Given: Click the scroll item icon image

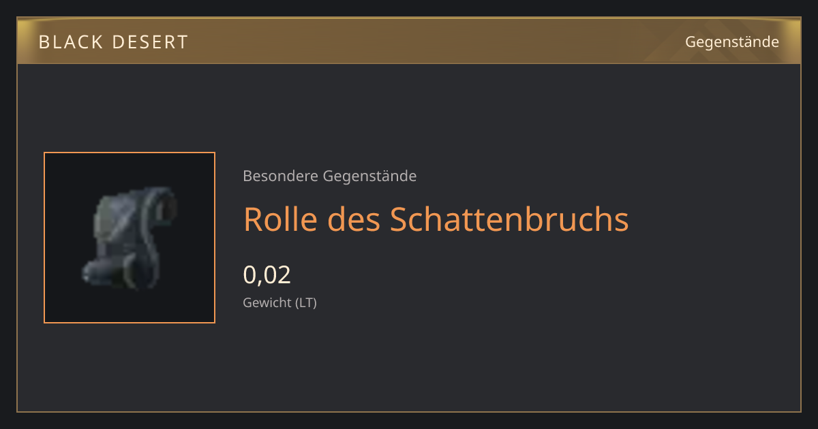Looking at the screenshot, I should (x=130, y=238).
